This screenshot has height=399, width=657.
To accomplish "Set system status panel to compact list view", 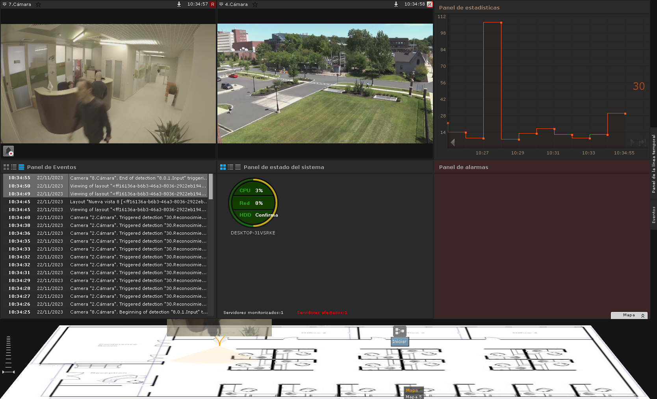I will 230,167.
